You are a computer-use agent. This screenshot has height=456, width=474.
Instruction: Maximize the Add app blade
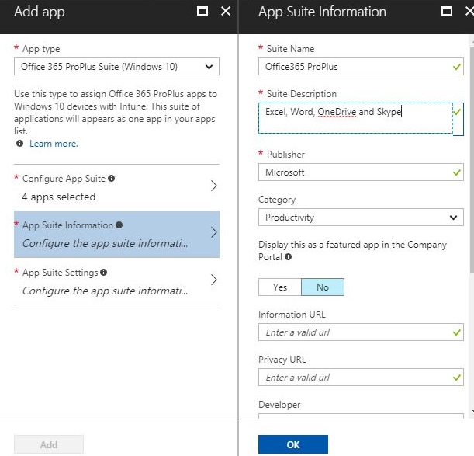coord(202,11)
